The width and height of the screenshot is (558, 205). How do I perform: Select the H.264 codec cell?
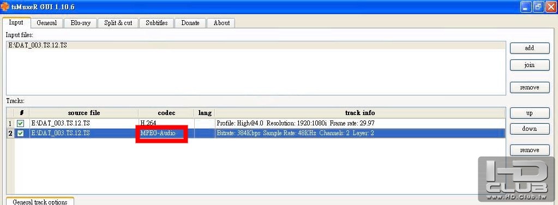(x=166, y=124)
